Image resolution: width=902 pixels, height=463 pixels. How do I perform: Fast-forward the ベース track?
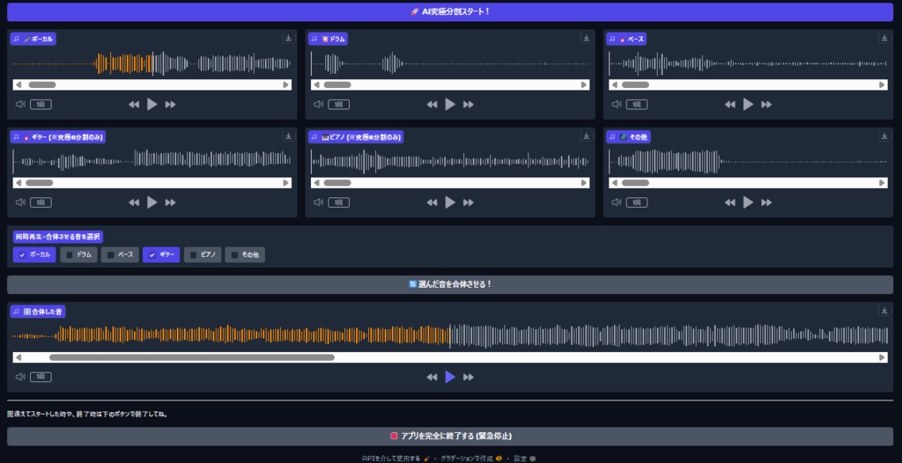click(x=766, y=105)
